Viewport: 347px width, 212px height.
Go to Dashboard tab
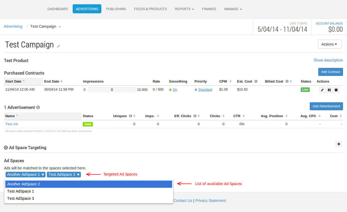(57, 9)
